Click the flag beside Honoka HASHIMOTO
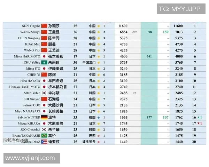This screenshot has width=209, height=167. click(44, 87)
